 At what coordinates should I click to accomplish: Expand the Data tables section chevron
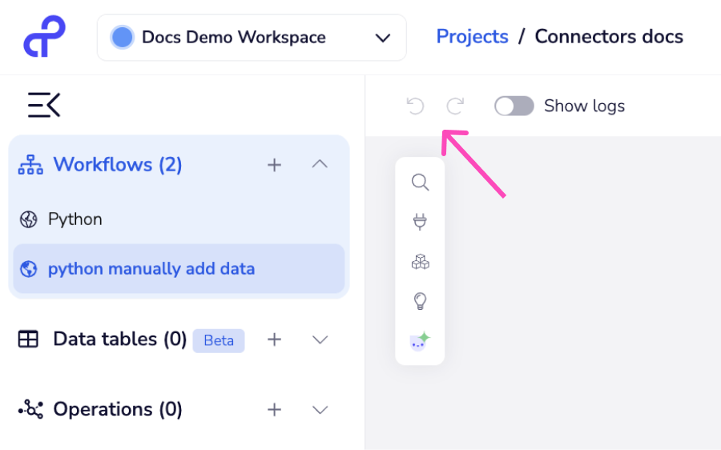point(320,340)
